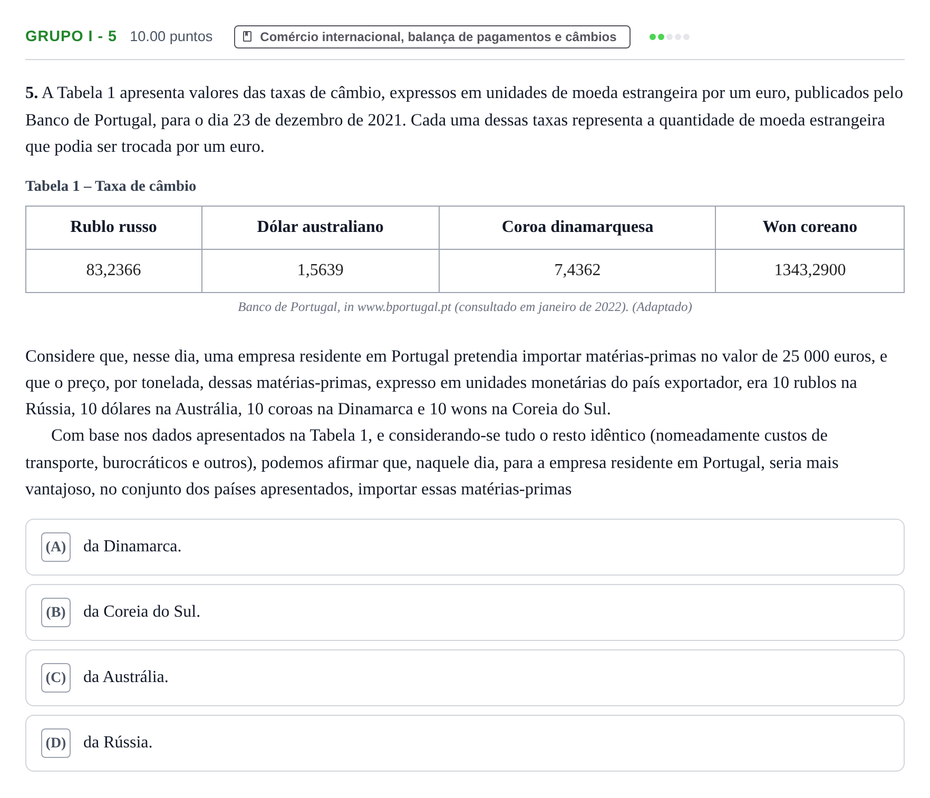Select answer option da Coreia do Sul

click(464, 612)
